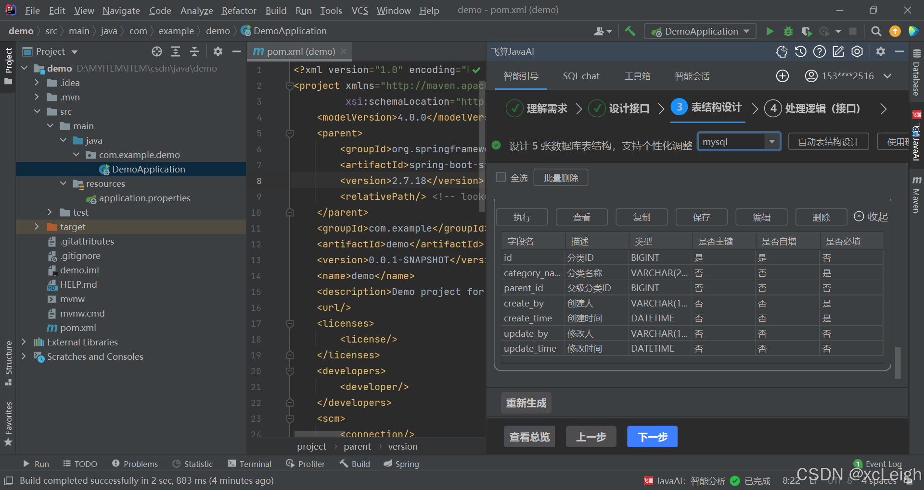Toggle fold marker at line 5 parent tag
This screenshot has height=490, width=924.
tap(290, 134)
